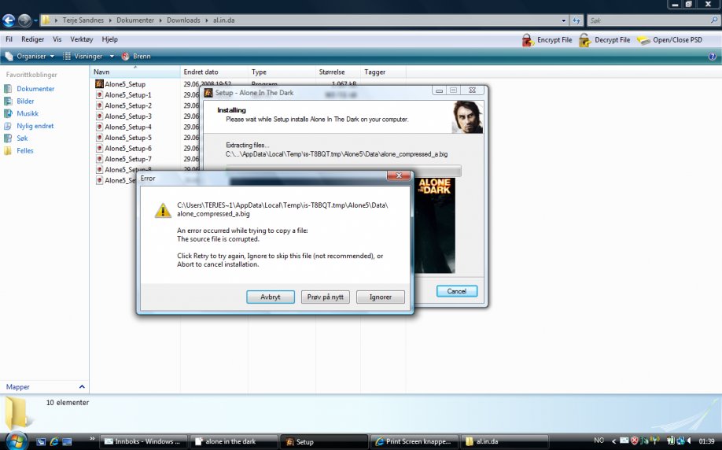Cancel the Alone In The Dark setup

[457, 291]
